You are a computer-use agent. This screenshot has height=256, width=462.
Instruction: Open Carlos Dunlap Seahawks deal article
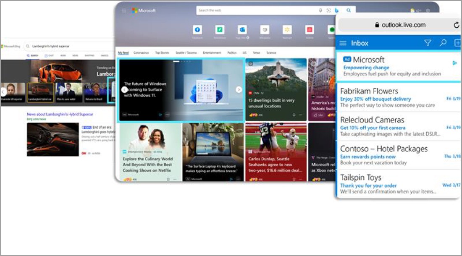click(275, 165)
